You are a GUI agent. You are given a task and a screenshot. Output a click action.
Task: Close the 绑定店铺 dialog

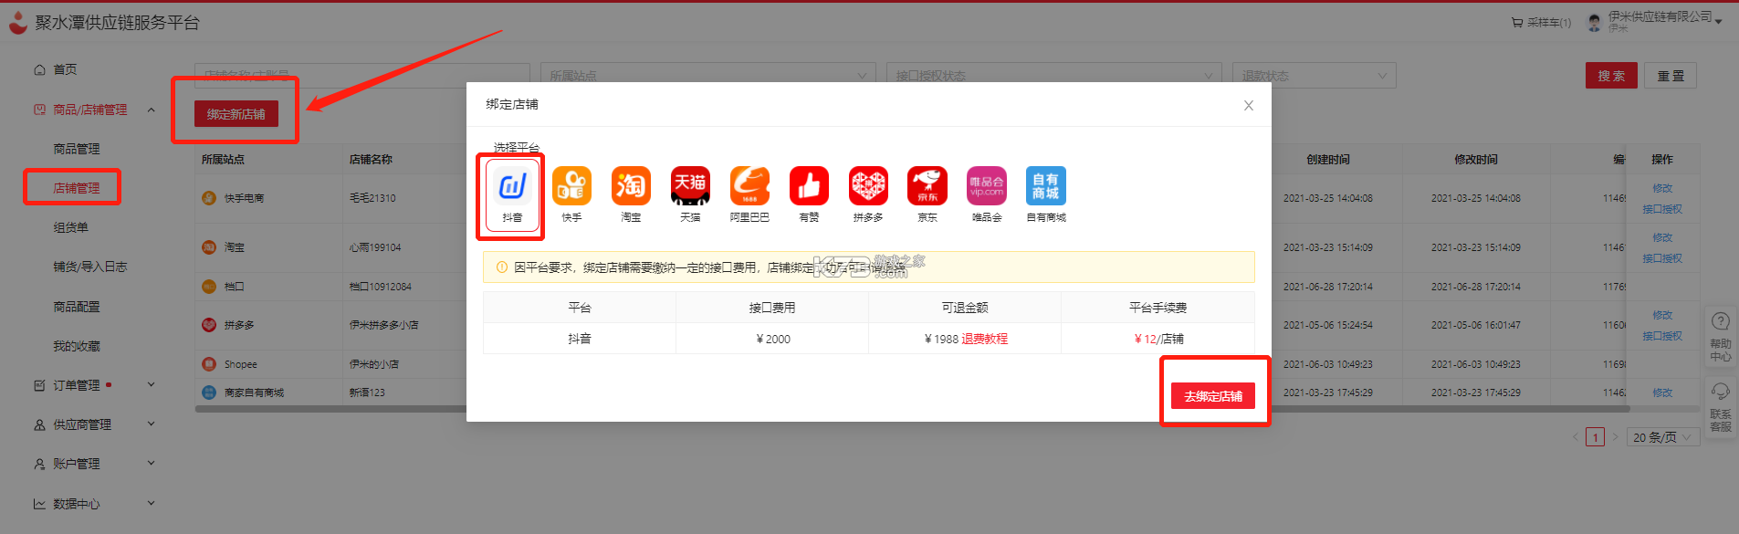pos(1249,106)
